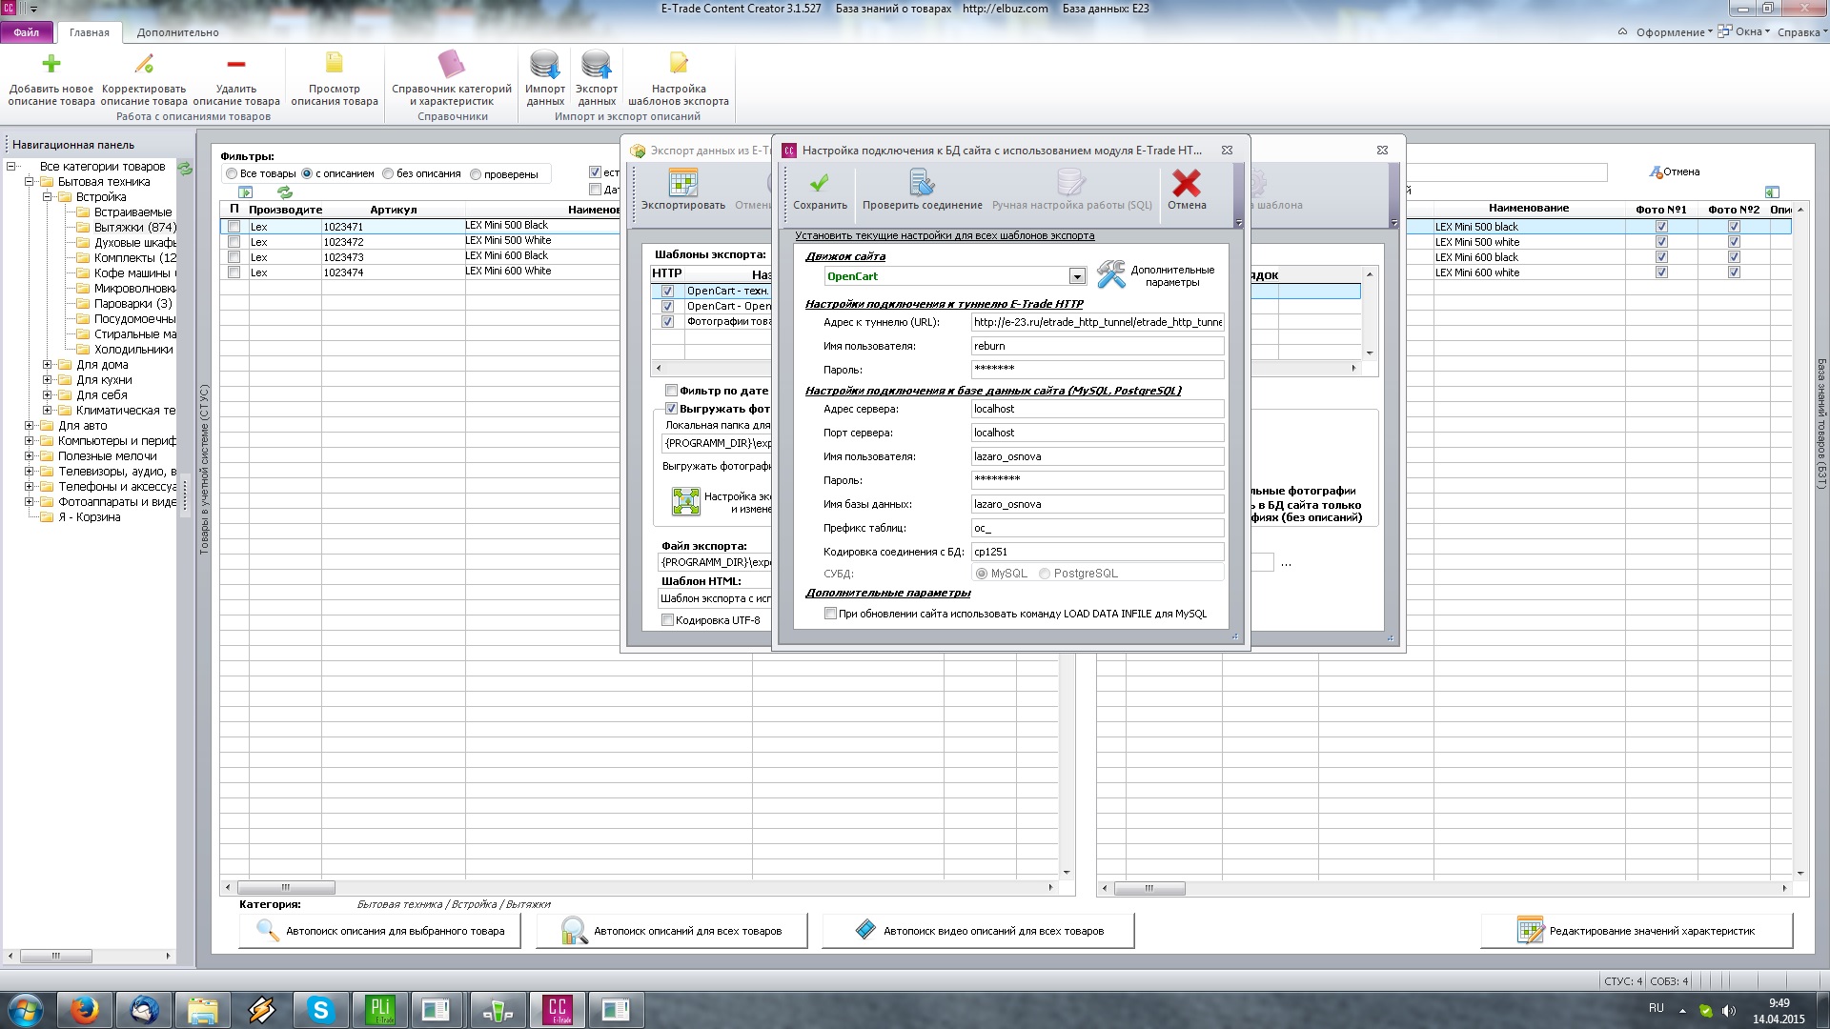Tick the checkbox for product 1023474 row
The height and width of the screenshot is (1029, 1830).
[x=234, y=272]
